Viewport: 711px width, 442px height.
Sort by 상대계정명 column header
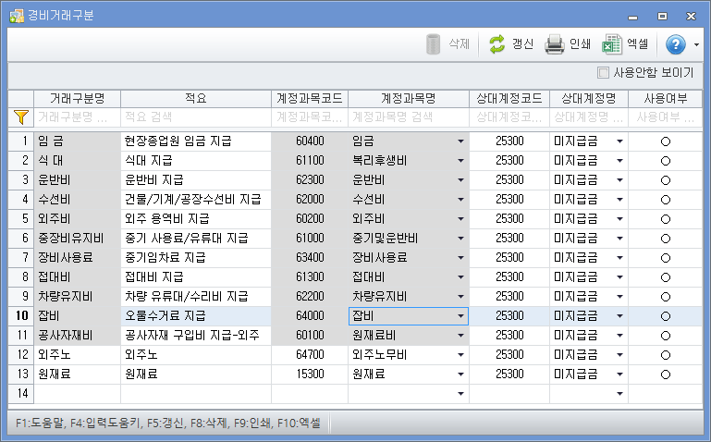click(x=589, y=98)
